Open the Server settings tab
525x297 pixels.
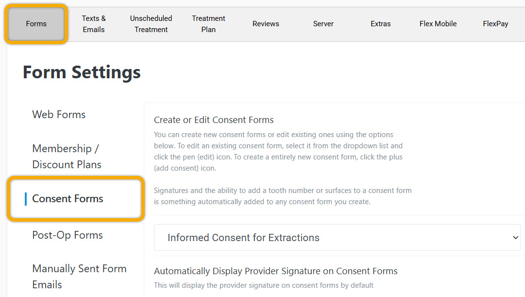click(323, 23)
